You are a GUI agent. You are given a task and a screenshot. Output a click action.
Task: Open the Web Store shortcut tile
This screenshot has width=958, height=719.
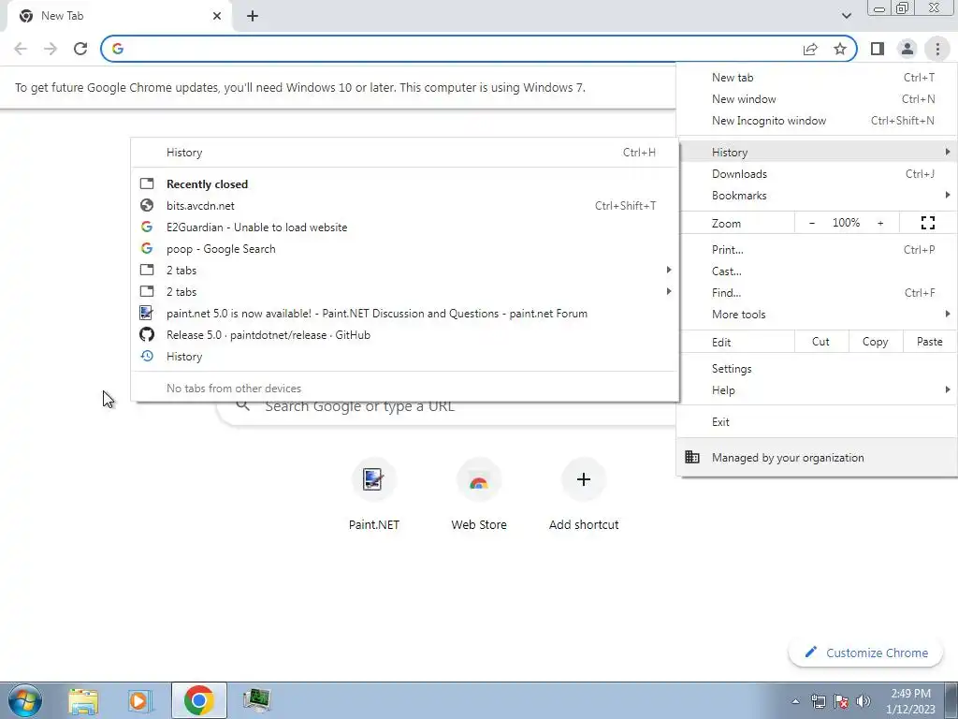[479, 496]
